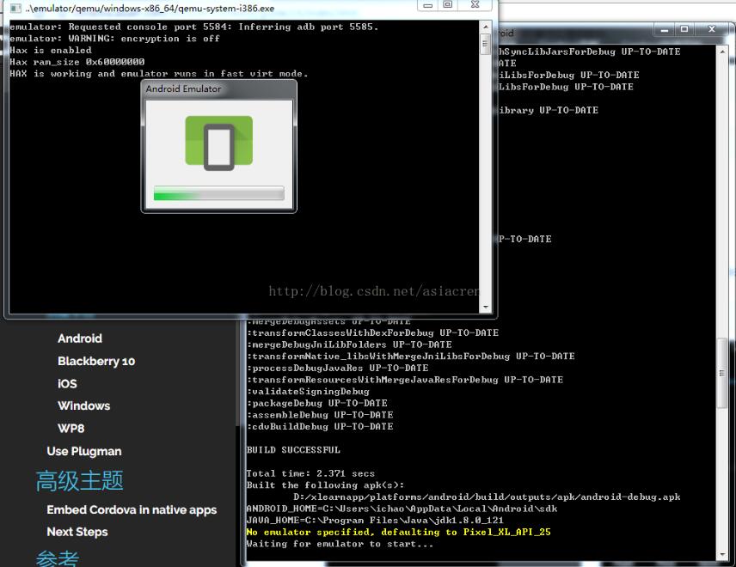Click 'WARNING: encryption is off' console line
Image resolution: width=736 pixels, height=567 pixels.
114,39
